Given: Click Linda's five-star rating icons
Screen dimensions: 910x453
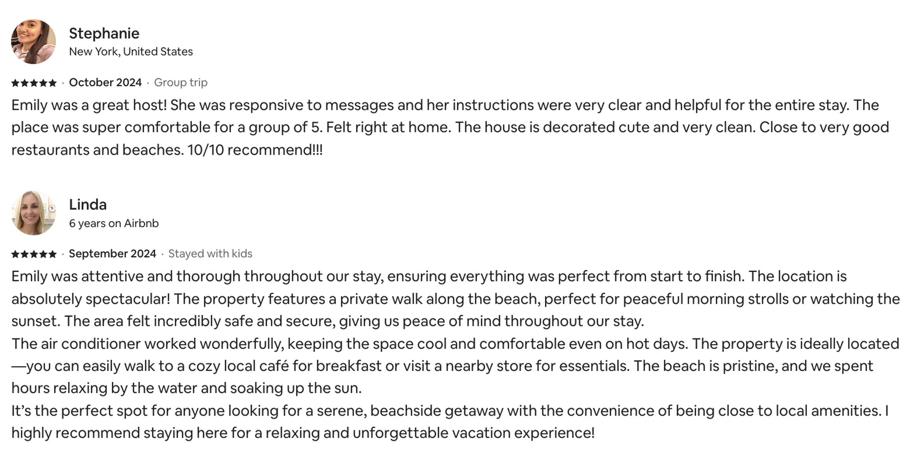Looking at the screenshot, I should click(x=34, y=254).
